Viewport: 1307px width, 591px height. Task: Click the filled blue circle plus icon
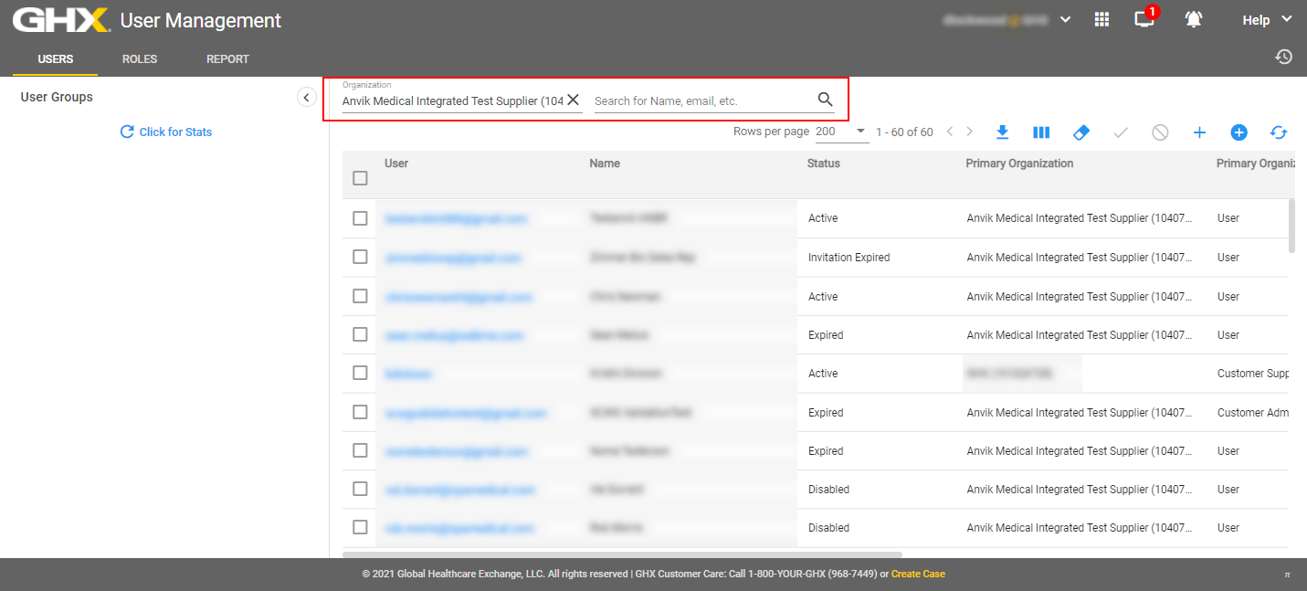pyautogui.click(x=1238, y=132)
